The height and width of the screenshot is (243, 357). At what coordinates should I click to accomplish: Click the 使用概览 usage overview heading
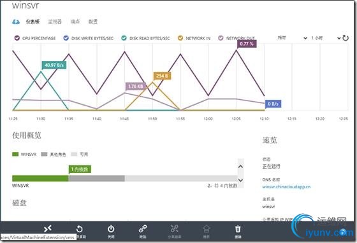[x=27, y=135]
